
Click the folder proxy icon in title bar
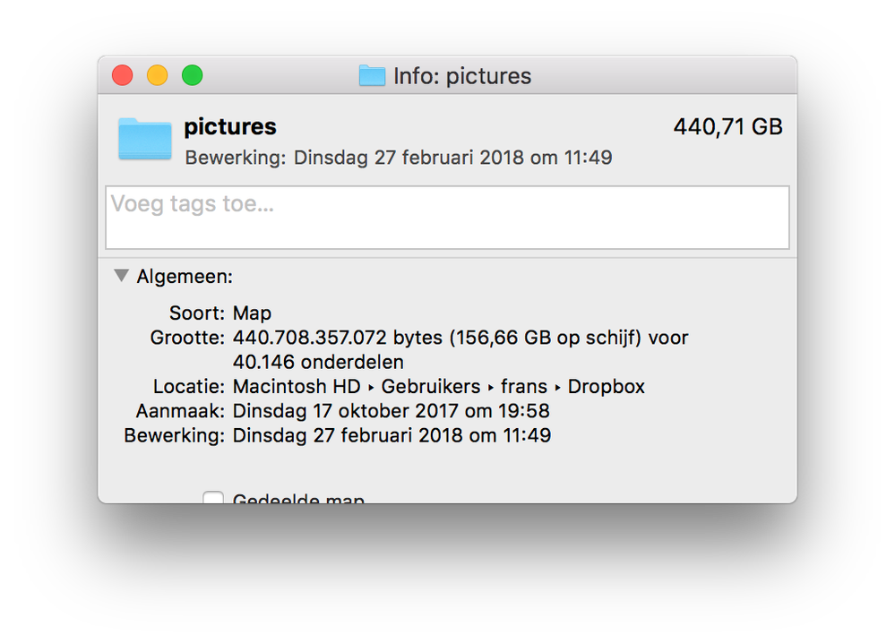click(x=372, y=76)
